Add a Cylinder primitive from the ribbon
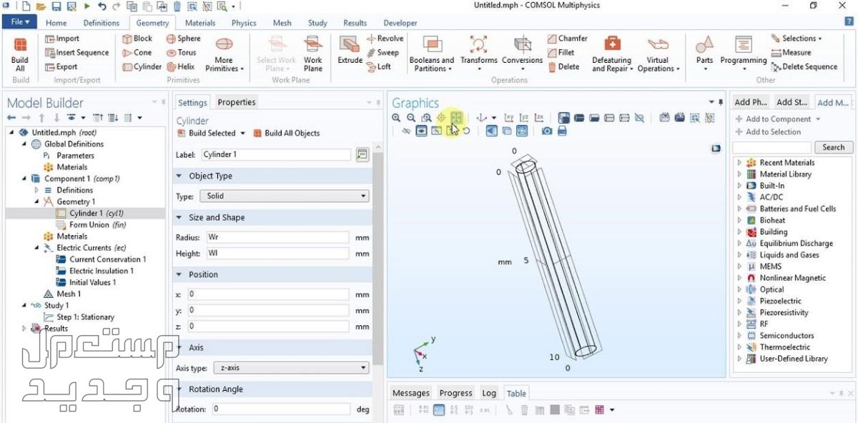 click(142, 67)
